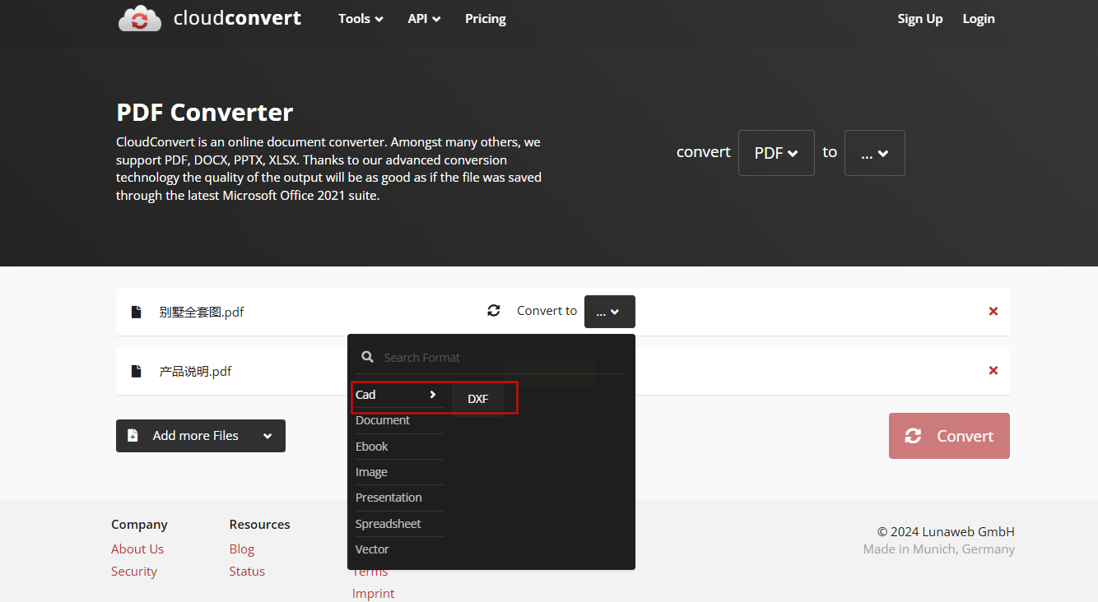Expand the PDF source format dropdown
Image resolution: width=1098 pixels, height=602 pixels.
[775, 153]
